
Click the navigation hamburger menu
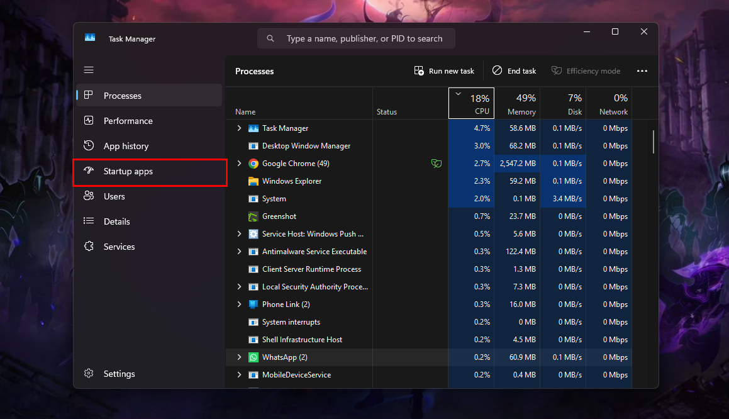89,70
